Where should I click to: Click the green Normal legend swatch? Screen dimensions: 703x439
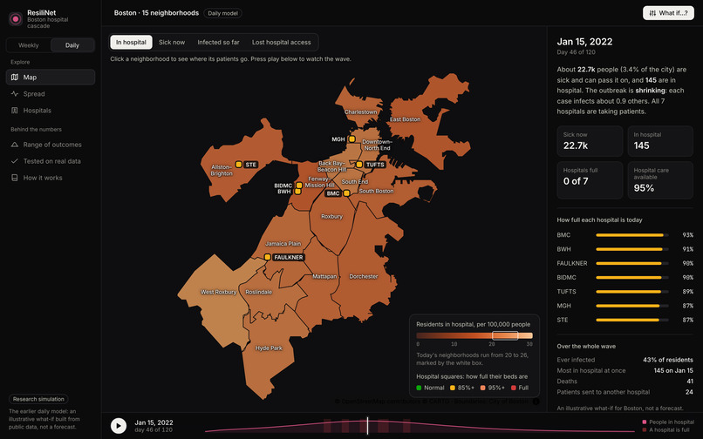coord(419,388)
